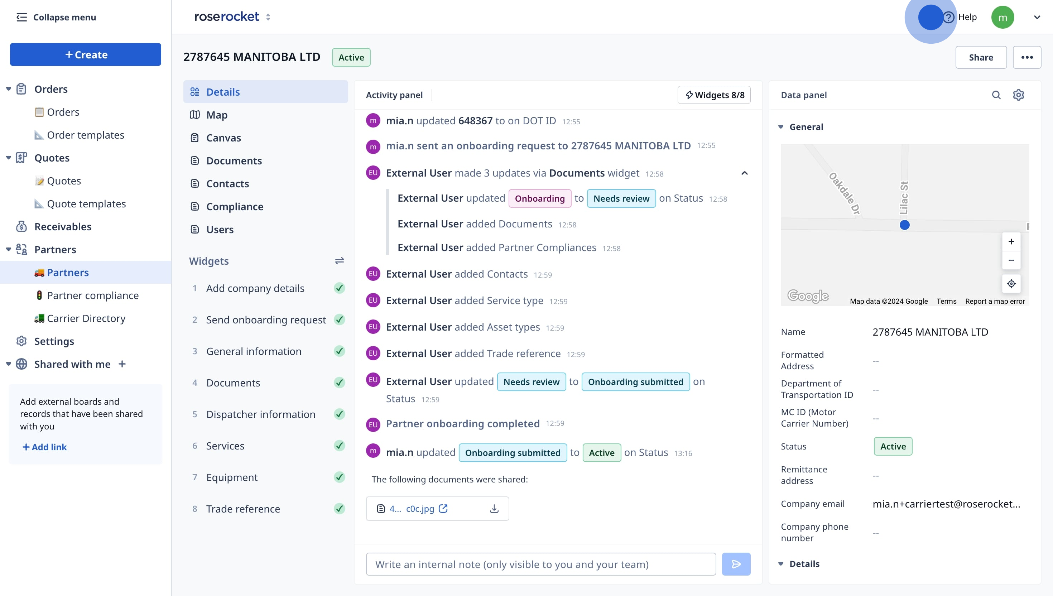Click the Data panel search icon
This screenshot has width=1053, height=596.
pos(996,95)
